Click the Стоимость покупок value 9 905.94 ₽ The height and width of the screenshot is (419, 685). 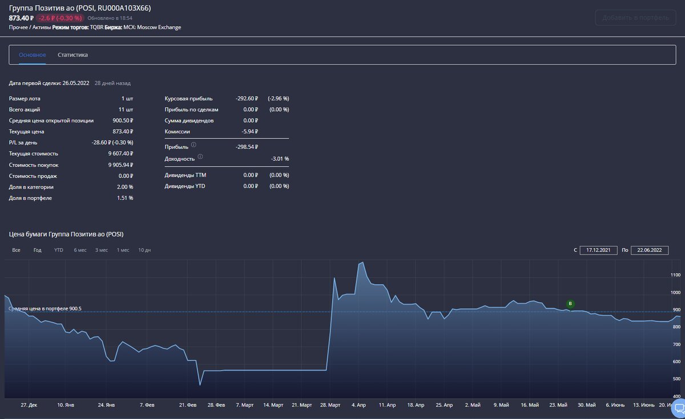click(x=120, y=165)
